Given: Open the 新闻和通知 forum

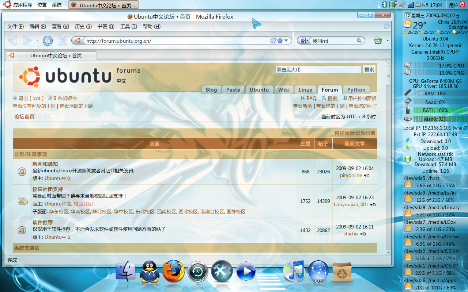Looking at the screenshot, I should point(45,164).
